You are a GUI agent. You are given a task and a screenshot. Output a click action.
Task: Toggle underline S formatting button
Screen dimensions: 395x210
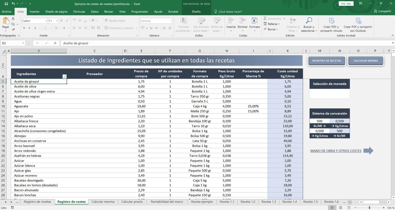[34, 28]
